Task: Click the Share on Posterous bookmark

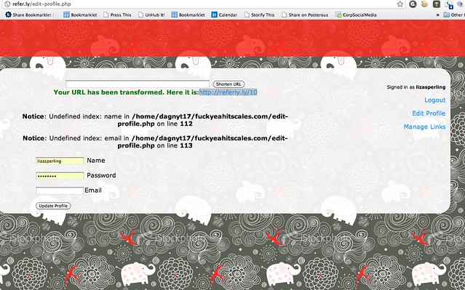Action: [305, 15]
